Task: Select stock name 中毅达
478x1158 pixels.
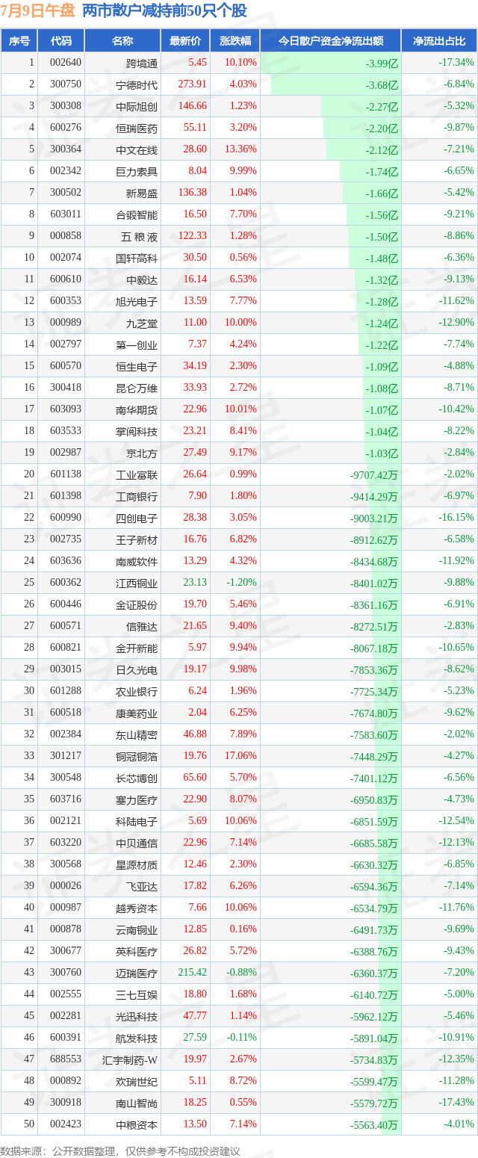Action: 142,280
